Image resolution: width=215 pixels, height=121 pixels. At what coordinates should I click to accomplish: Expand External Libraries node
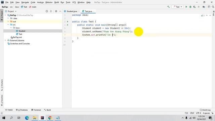coord(5,40)
